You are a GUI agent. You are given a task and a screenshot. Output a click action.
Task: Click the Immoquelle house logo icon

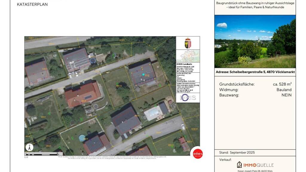tap(239, 165)
